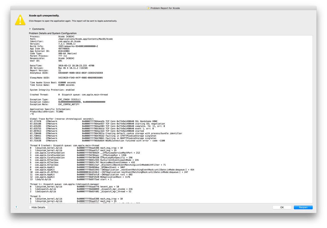
Task: Click the yellow warning triangle icon
Action: coord(20,19)
